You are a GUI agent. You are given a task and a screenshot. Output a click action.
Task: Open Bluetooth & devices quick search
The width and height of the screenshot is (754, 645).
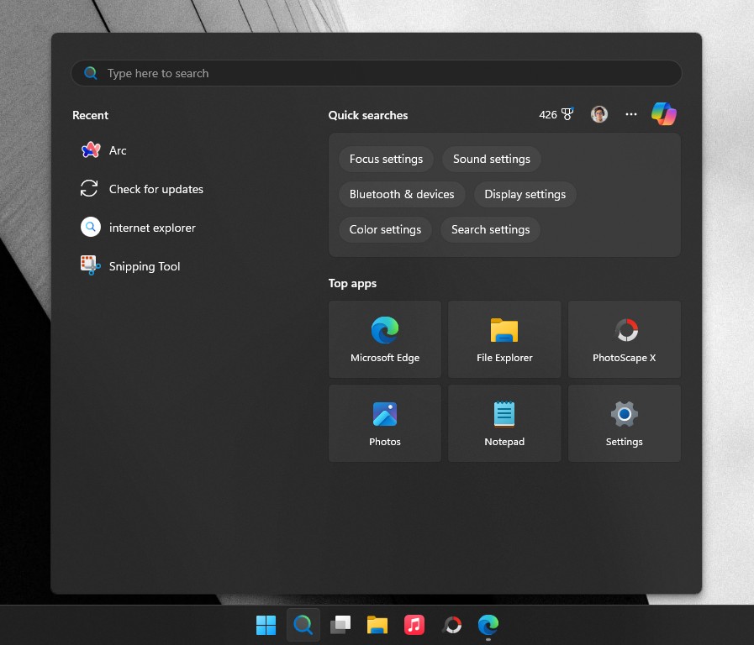point(402,194)
